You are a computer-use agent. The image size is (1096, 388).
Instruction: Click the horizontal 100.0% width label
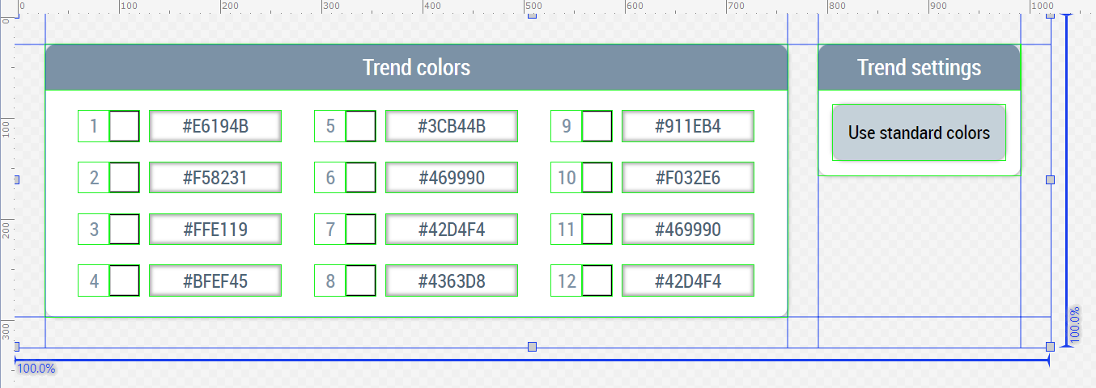[36, 369]
